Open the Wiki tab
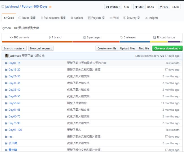Image resolution: width=184 pixels, height=152 pixels. 114,18
